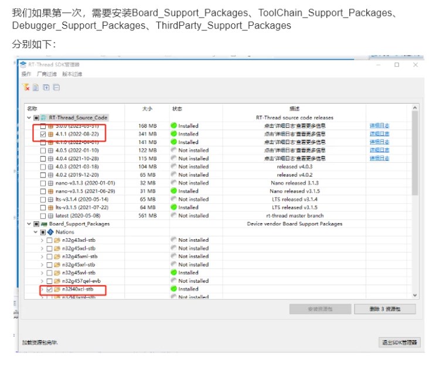This screenshot has width=429, height=367.
Task: Click the package icon of nano-v3.1.5
Action: click(x=50, y=191)
